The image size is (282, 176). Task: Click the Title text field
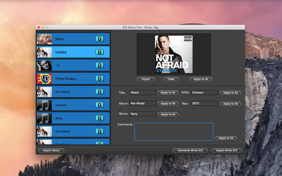pyautogui.click(x=143, y=93)
